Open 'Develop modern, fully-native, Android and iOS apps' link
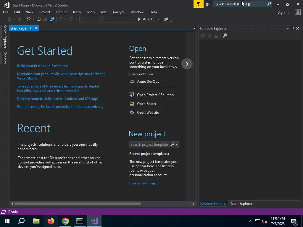303x227 pixels. tap(58, 99)
